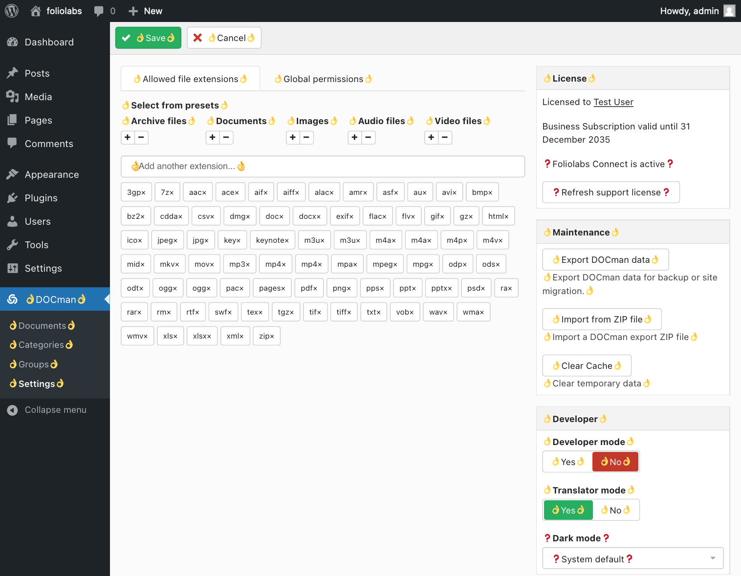
Task: Open DOCman Documents submenu item
Action: (43, 325)
